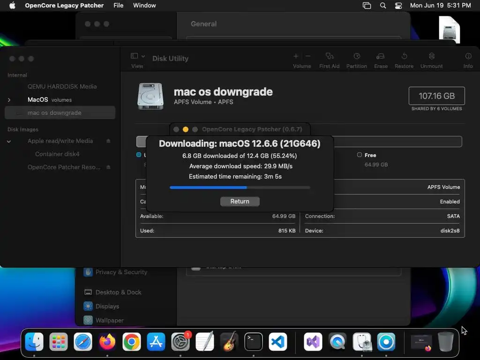This screenshot has height=360, width=480.
Task: Launch Google Chrome from the Dock
Action: pos(132,342)
